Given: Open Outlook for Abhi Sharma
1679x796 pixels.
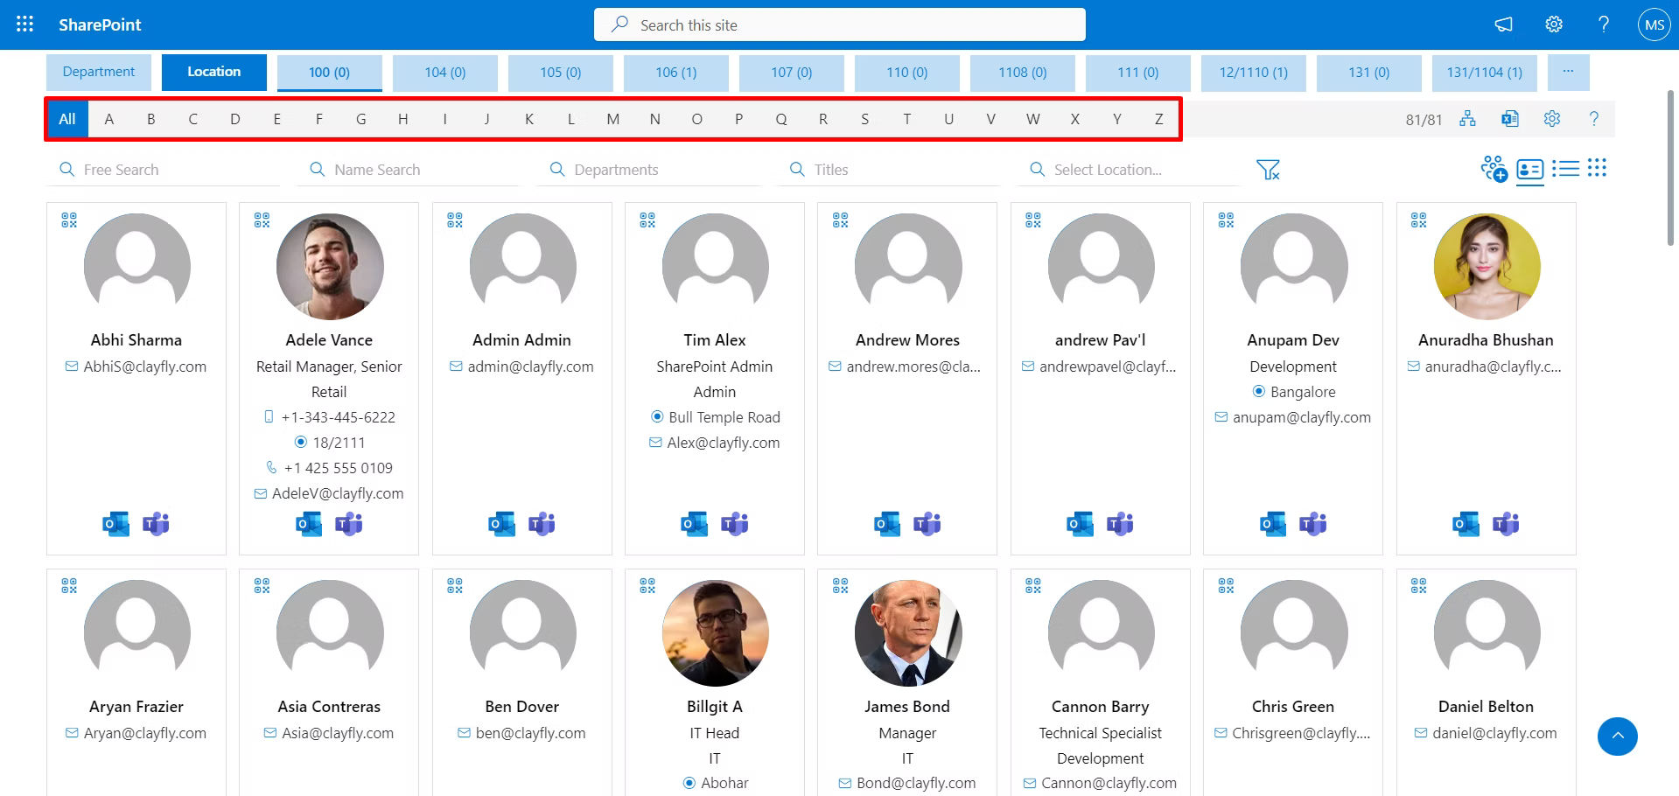Looking at the screenshot, I should click(x=116, y=524).
